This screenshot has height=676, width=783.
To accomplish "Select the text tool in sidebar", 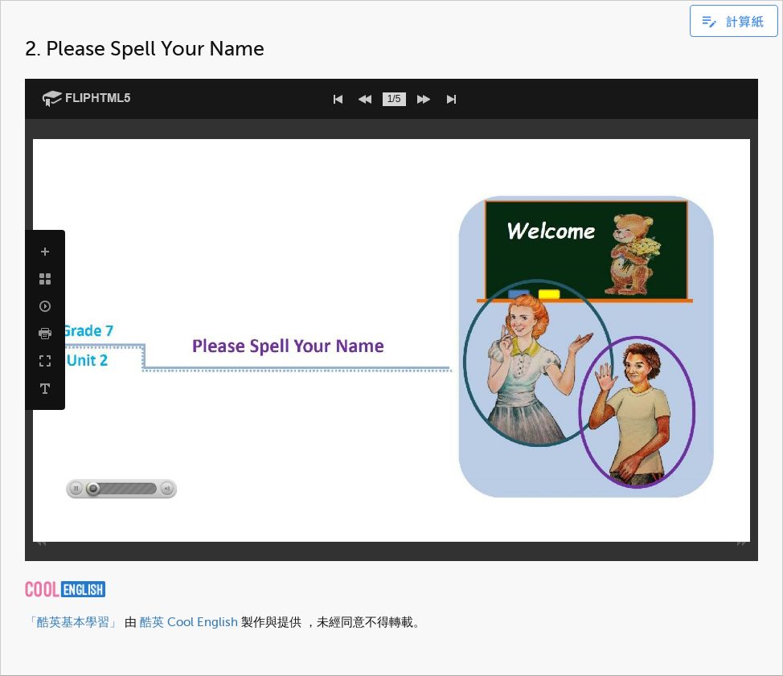I will [x=45, y=388].
